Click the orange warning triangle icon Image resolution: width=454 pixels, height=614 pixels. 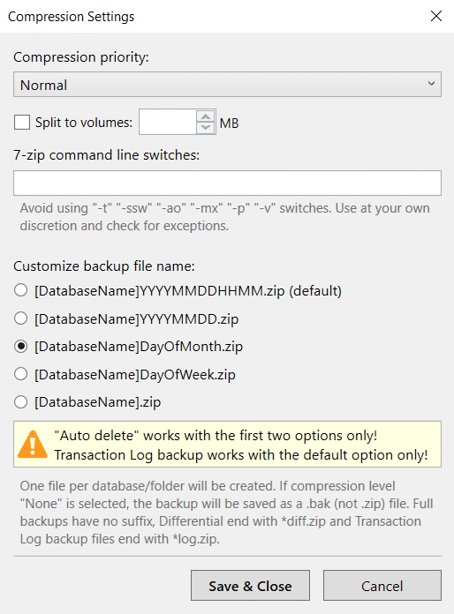click(33, 444)
